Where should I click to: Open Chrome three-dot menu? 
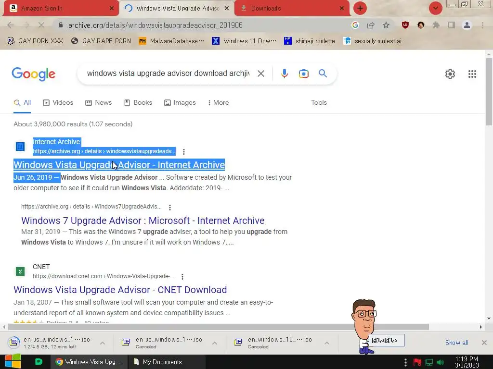482,25
